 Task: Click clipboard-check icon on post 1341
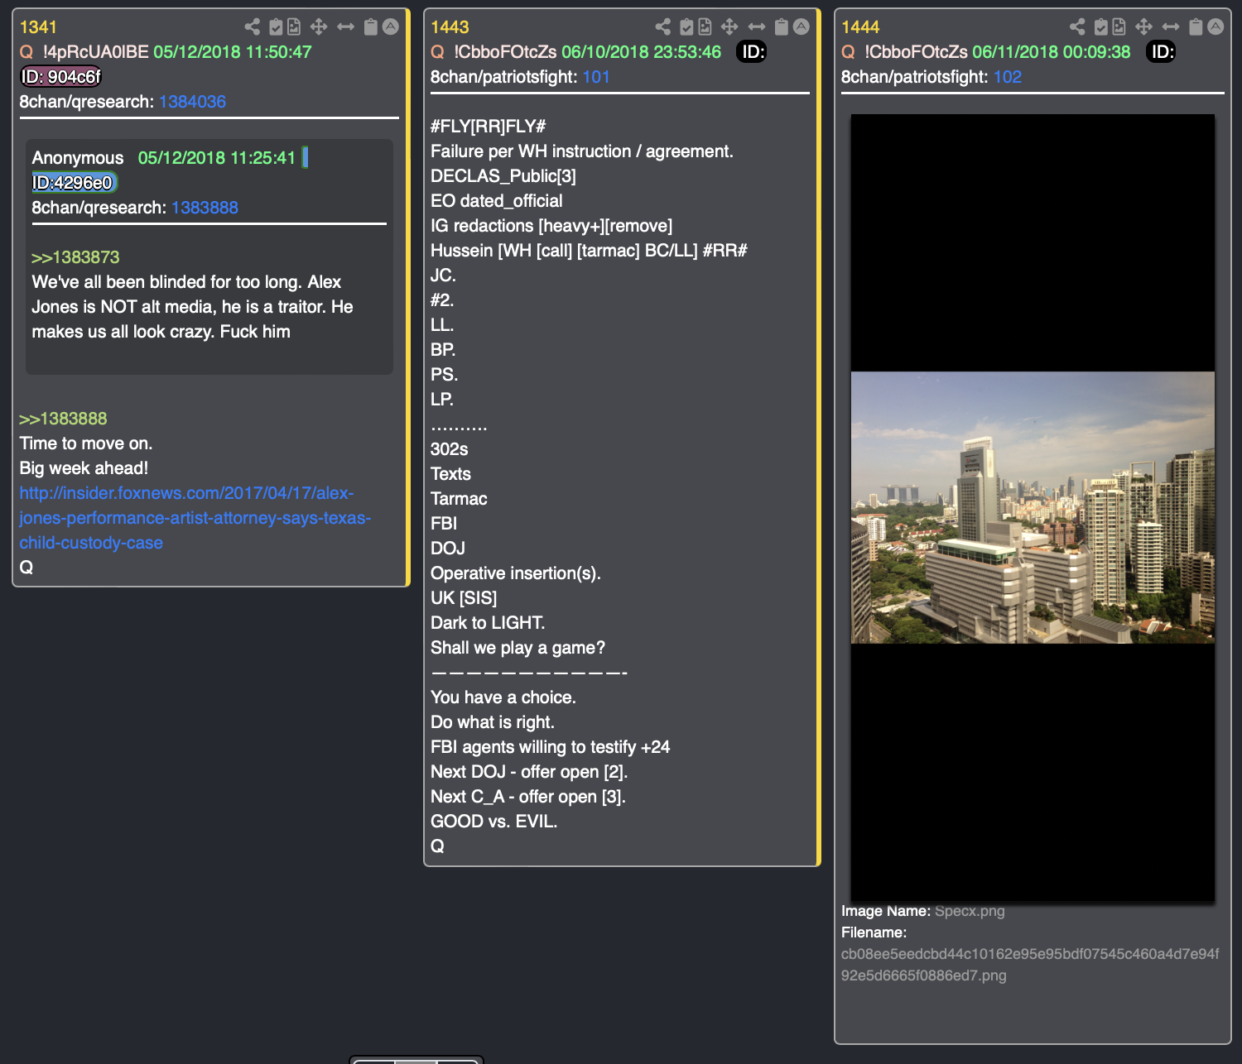(276, 26)
